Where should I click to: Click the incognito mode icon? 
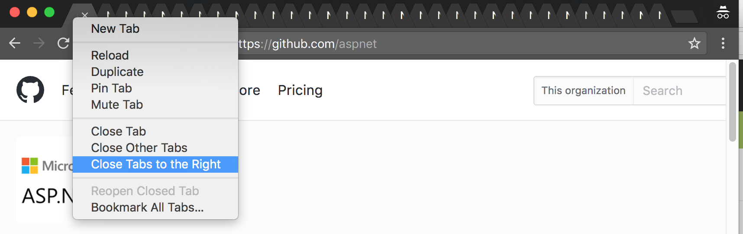point(723,13)
